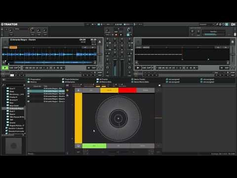Image resolution: width=237 pixels, height=178 pixels.
Task: Click the Deck B letter focus icon
Action: (233, 42)
